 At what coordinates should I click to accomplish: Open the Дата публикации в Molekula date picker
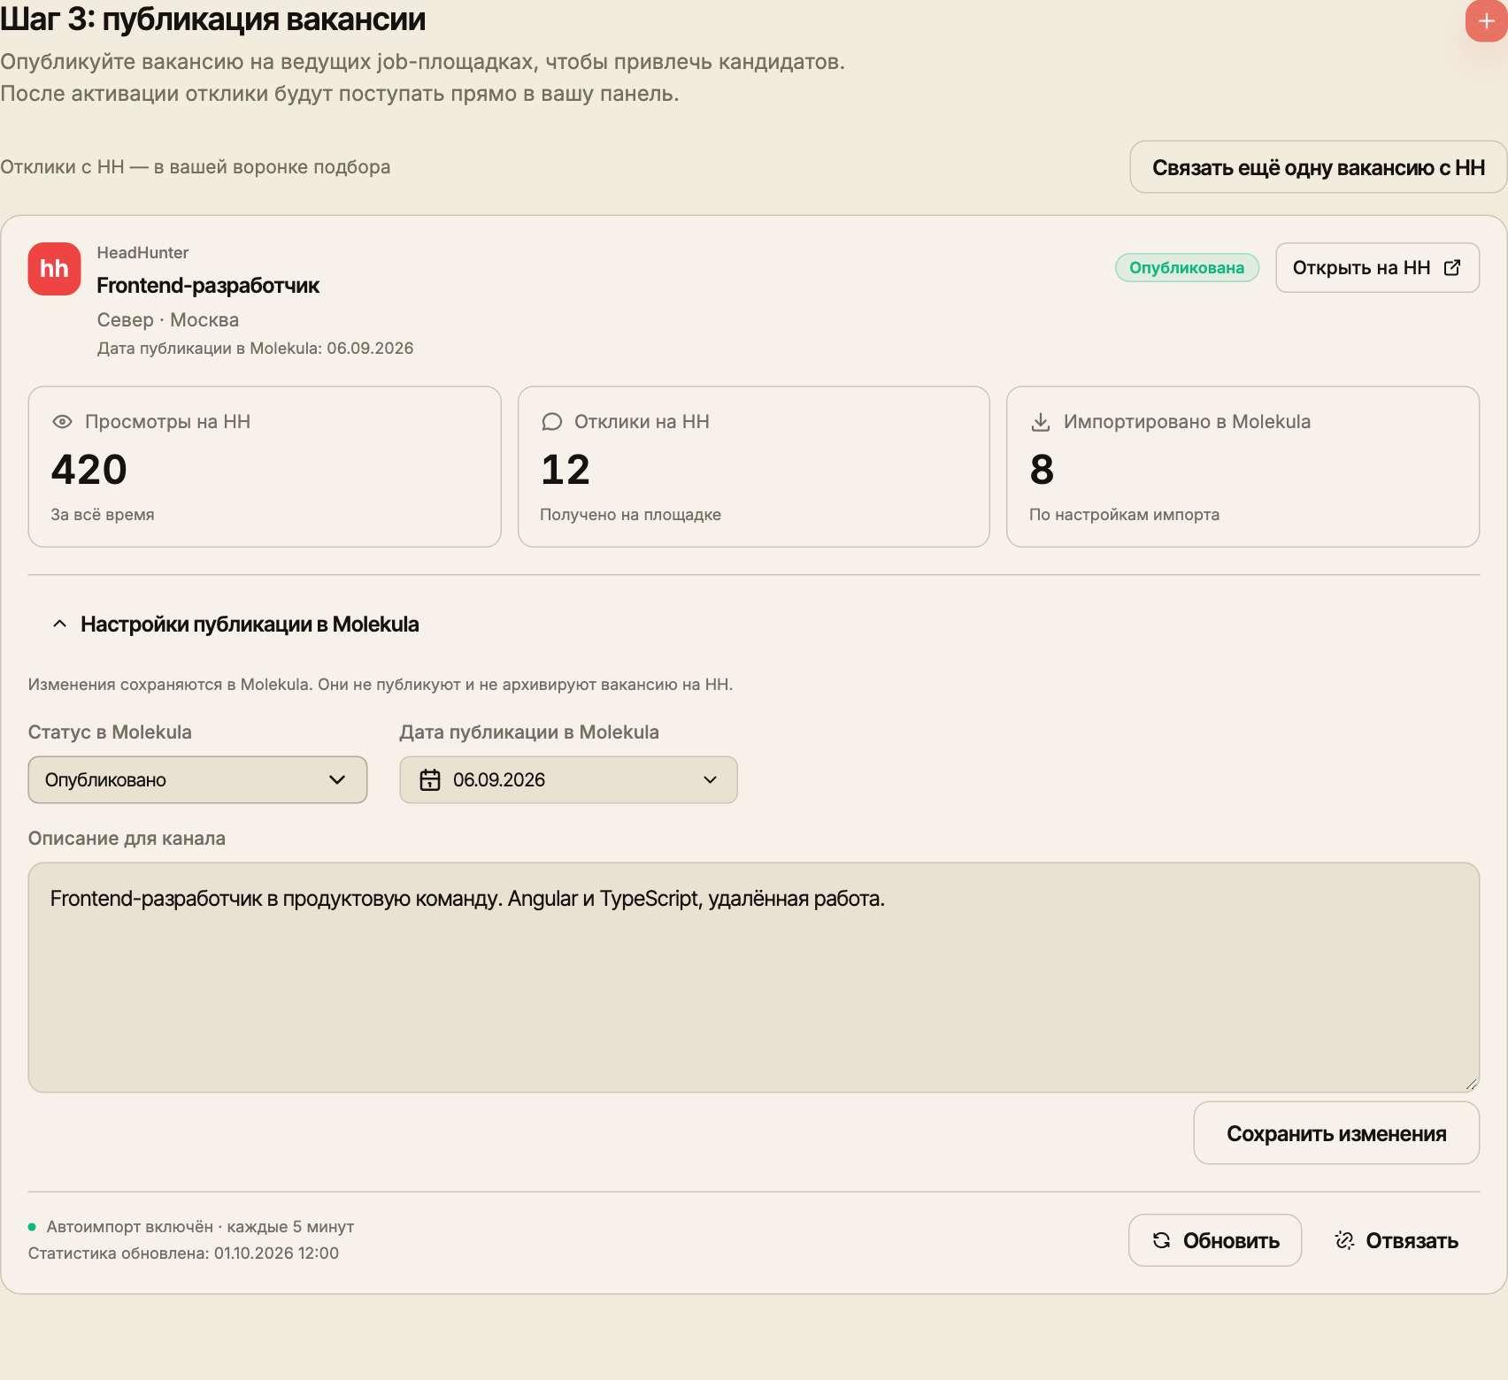(568, 779)
